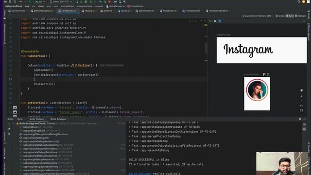Open Live Edit of literals dropdown
Image resolution: width=311 pixels, height=175 pixels.
click(258, 16)
